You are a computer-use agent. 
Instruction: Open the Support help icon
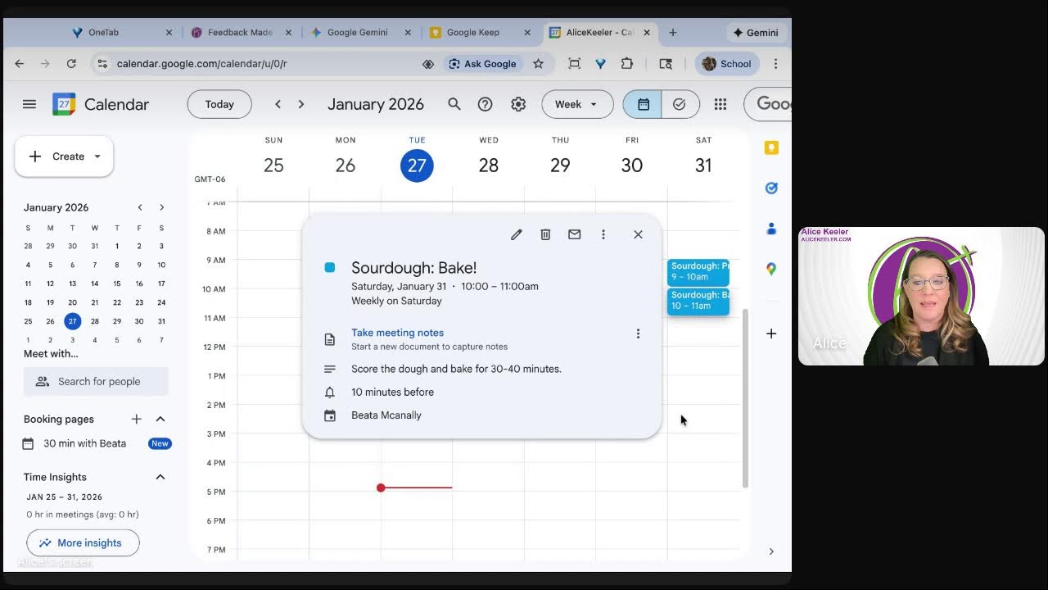pyautogui.click(x=486, y=104)
